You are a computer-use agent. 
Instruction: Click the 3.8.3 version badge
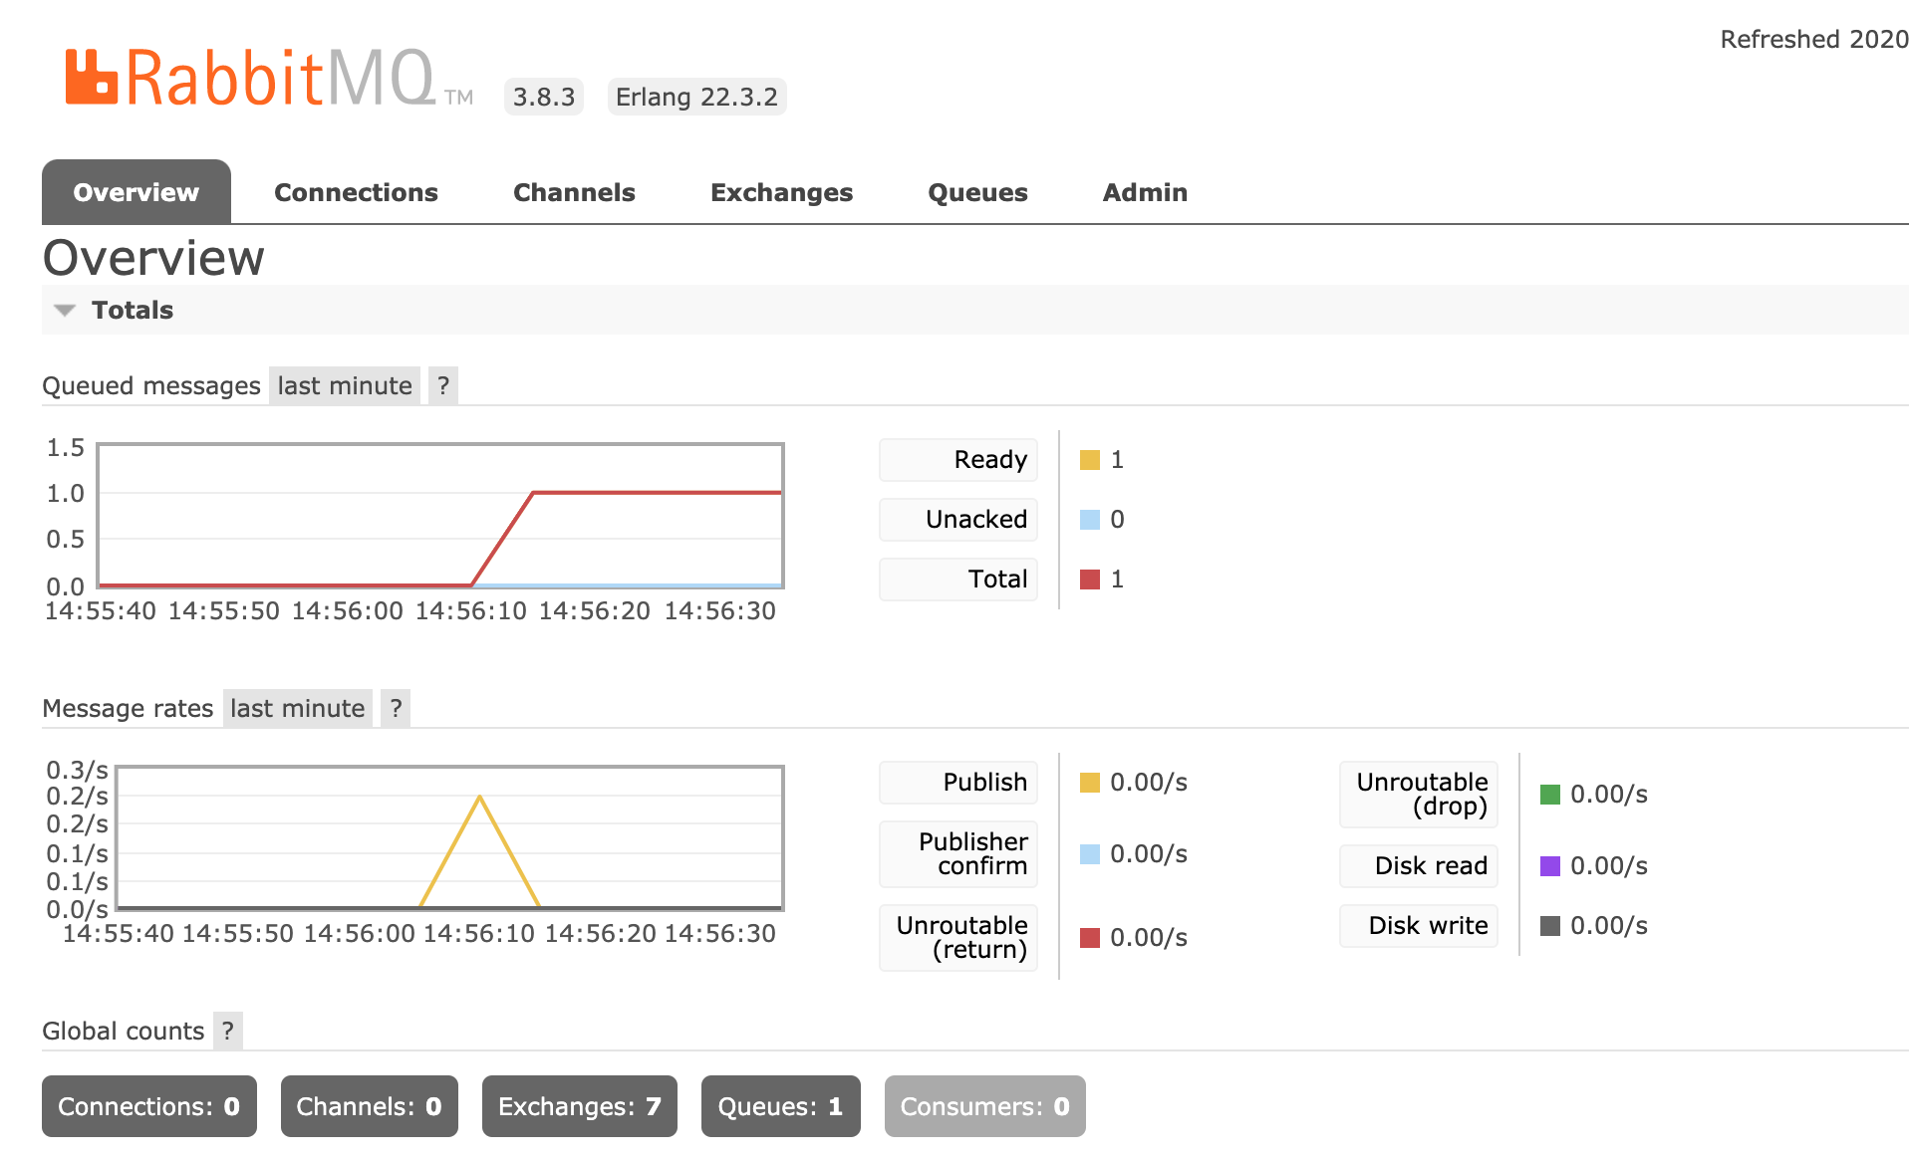[544, 97]
